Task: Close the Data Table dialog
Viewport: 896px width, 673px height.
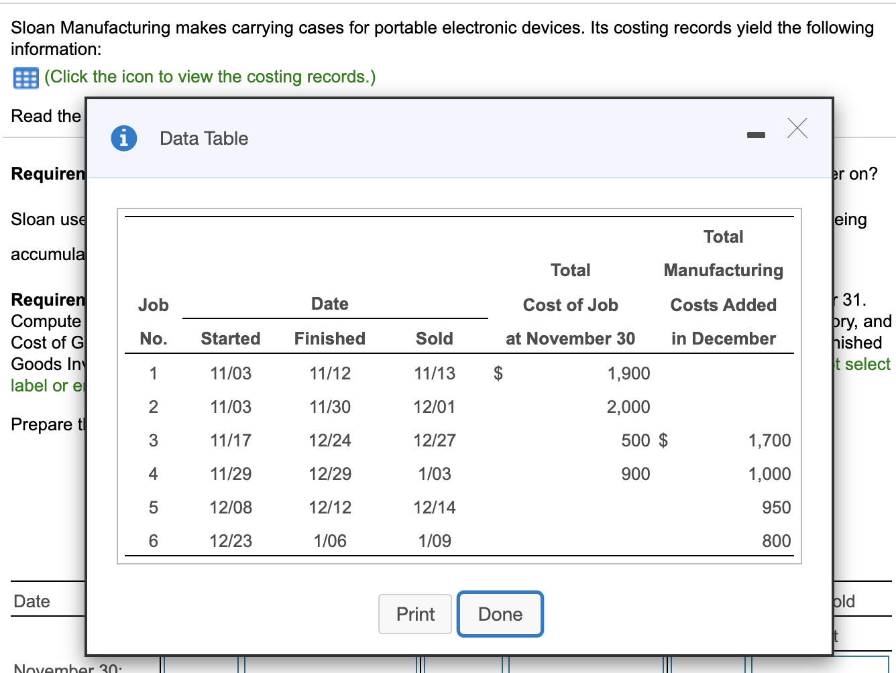Action: pos(797,127)
